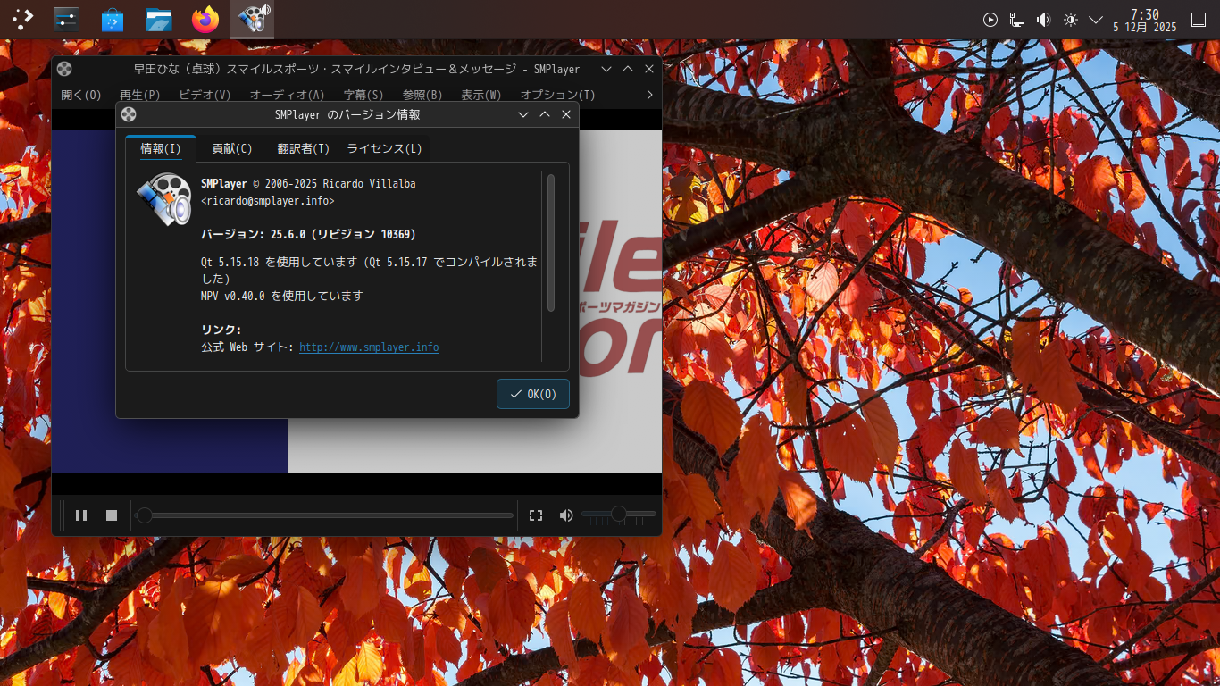This screenshot has width=1220, height=686.
Task: Click the SMPlayer main window title bar icon
Action: [x=64, y=69]
